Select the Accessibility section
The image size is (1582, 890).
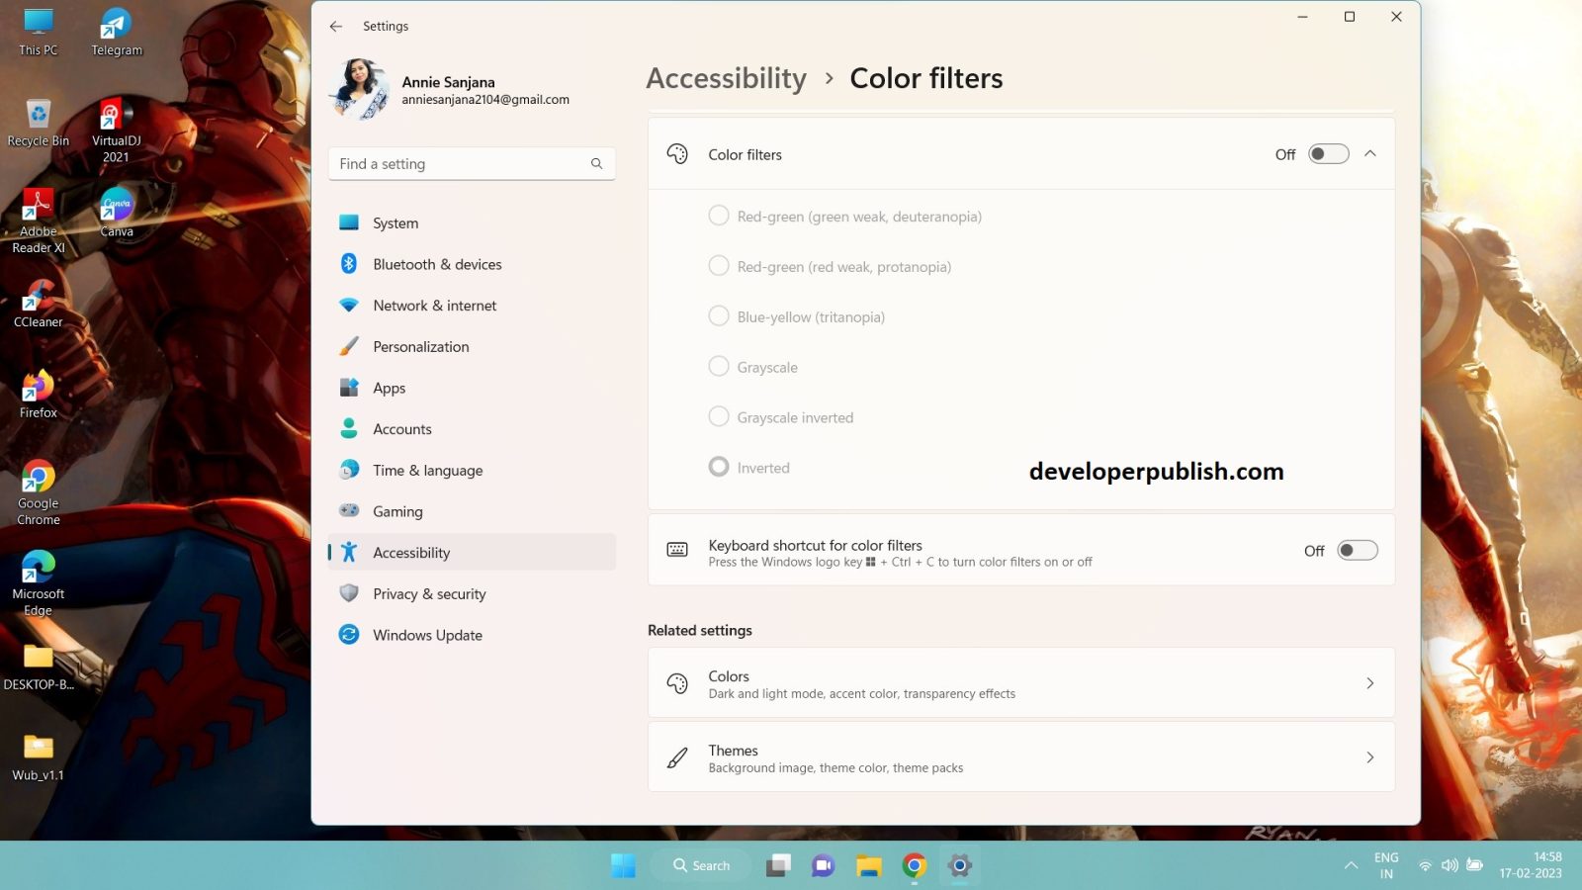411,552
